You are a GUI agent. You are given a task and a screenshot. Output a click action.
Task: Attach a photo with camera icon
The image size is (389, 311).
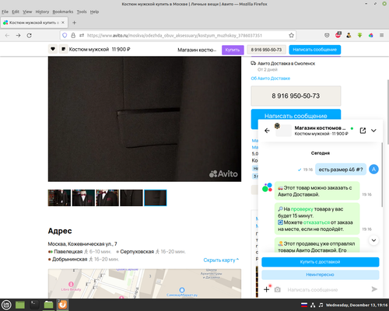(278, 289)
